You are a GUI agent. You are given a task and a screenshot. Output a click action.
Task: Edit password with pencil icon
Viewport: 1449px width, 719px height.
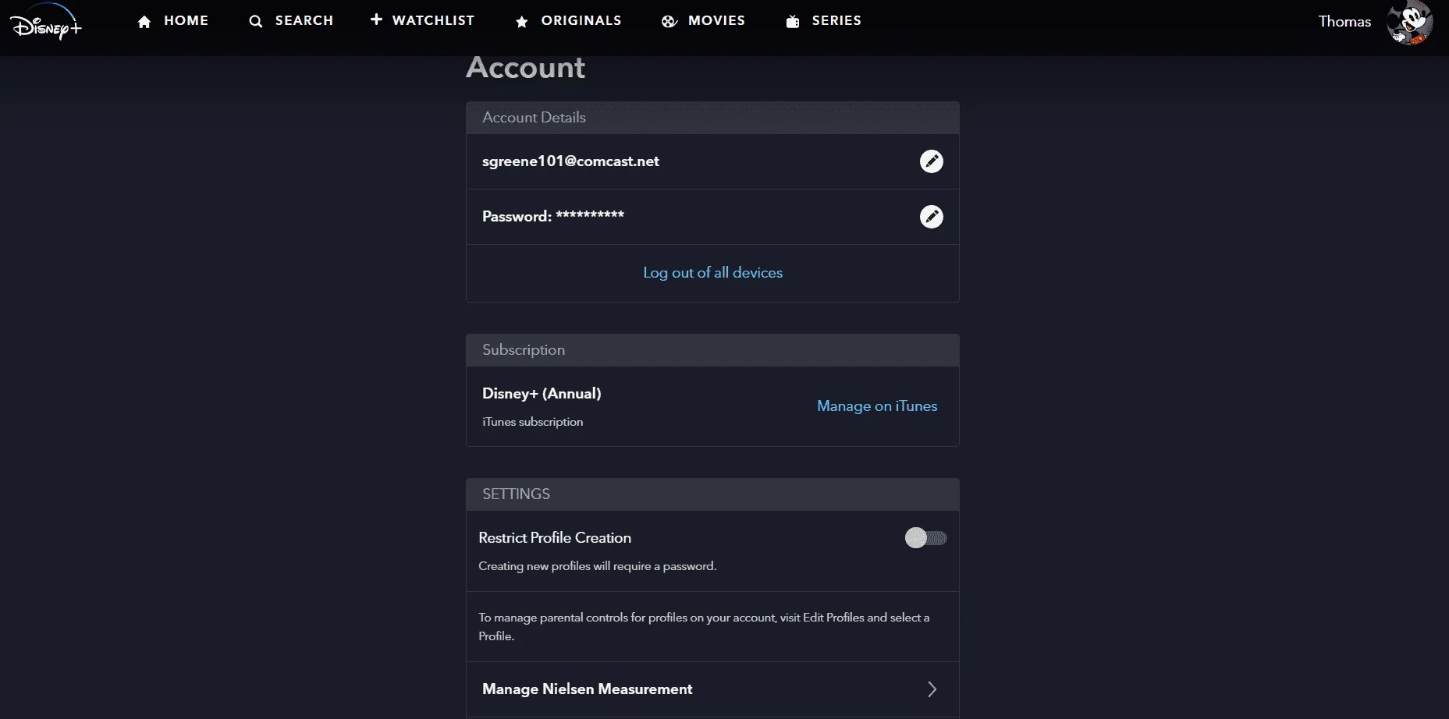pos(931,217)
